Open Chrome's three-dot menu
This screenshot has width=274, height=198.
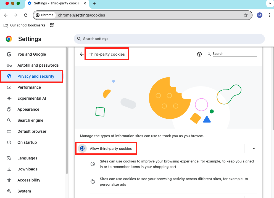pyautogui.click(x=270, y=15)
